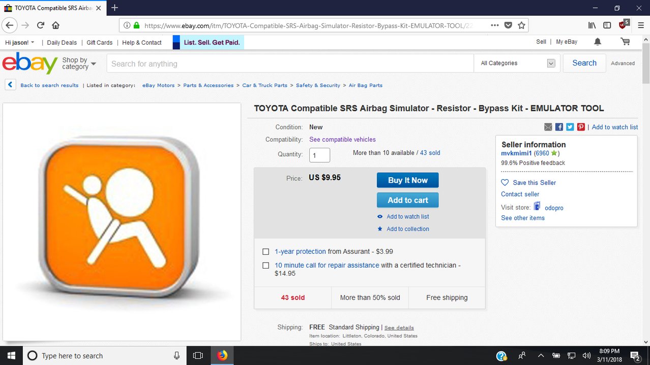Open page actions three-dot menu

[x=495, y=25]
